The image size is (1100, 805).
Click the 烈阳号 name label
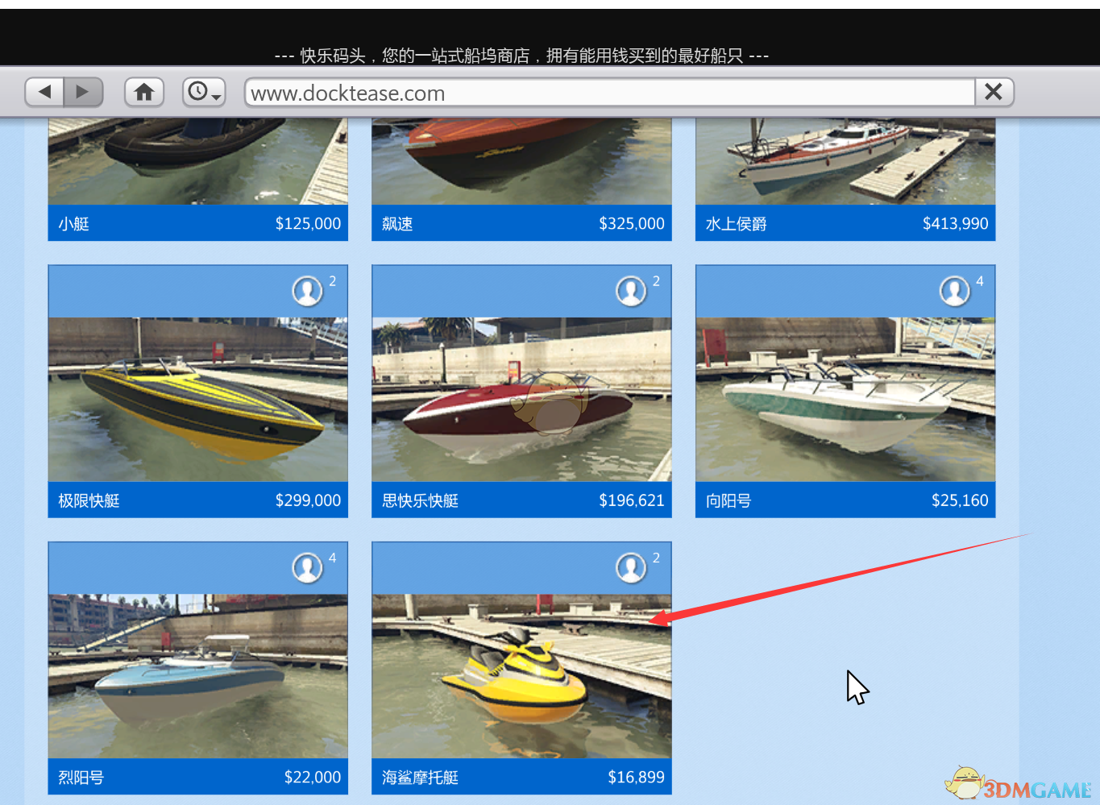point(81,778)
